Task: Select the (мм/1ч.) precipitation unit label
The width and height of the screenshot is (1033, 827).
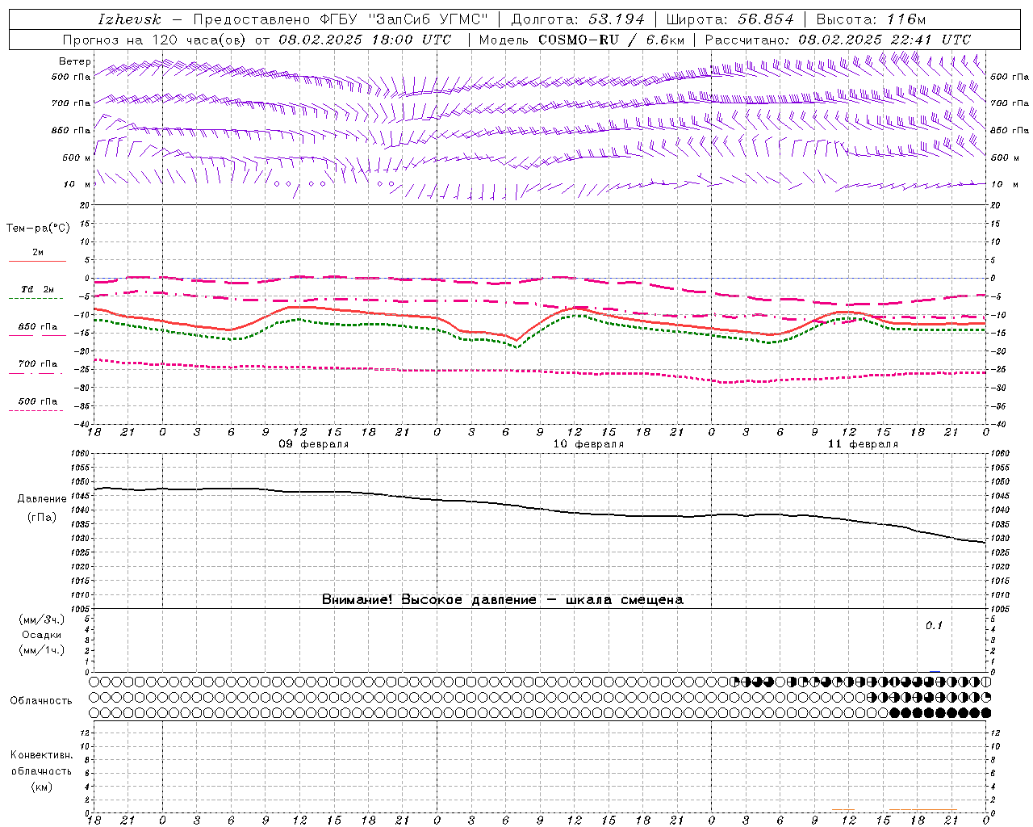Action: point(41,650)
